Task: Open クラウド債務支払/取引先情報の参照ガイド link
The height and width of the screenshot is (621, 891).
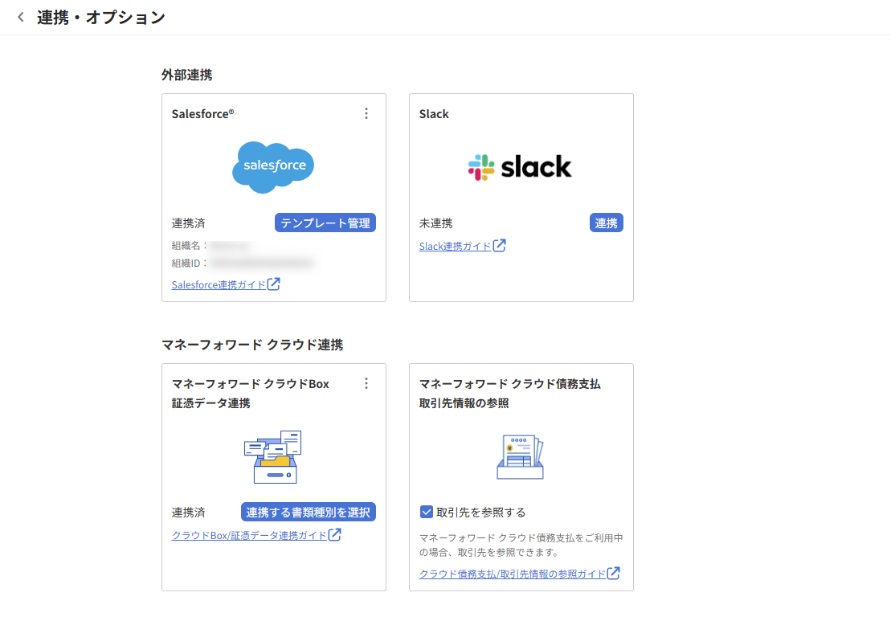Action: coord(512,574)
